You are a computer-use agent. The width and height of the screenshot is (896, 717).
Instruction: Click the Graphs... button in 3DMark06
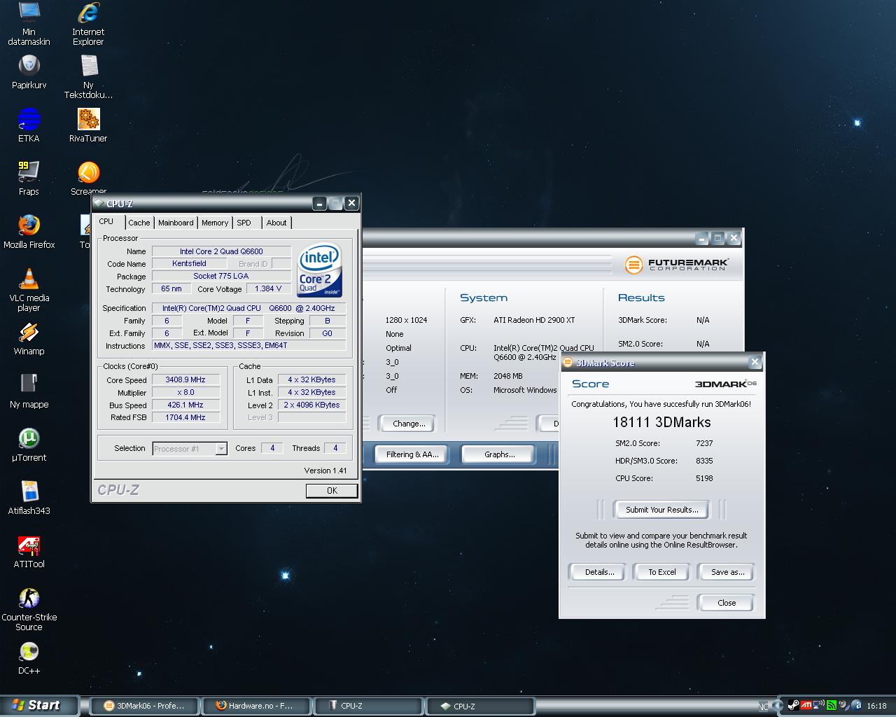pyautogui.click(x=499, y=454)
